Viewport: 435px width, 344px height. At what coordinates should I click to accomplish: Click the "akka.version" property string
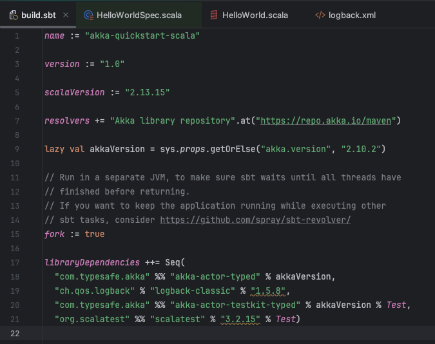(x=295, y=149)
